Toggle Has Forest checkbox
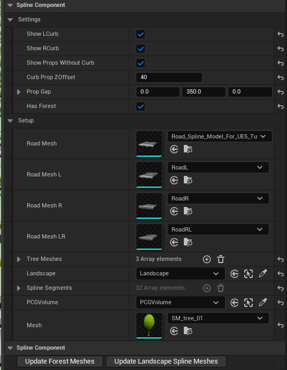The height and width of the screenshot is (370, 287). pyautogui.click(x=141, y=106)
